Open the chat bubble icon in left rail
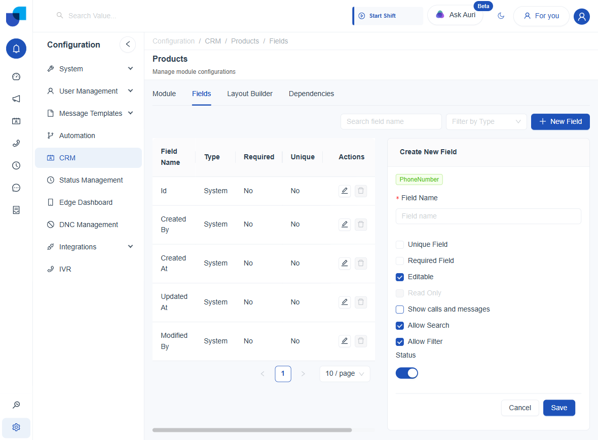Viewport: 598px width, 440px height. tap(16, 188)
